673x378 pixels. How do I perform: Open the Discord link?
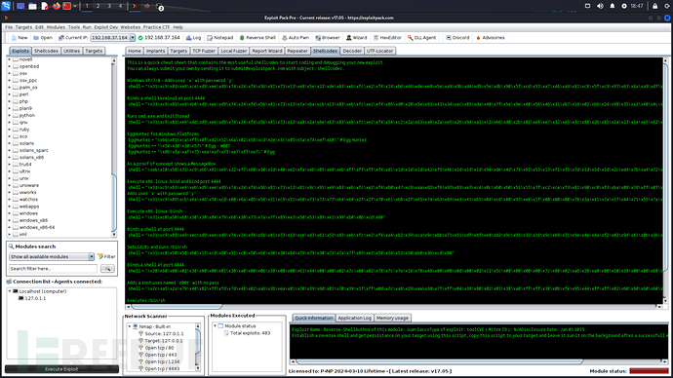pyautogui.click(x=457, y=38)
